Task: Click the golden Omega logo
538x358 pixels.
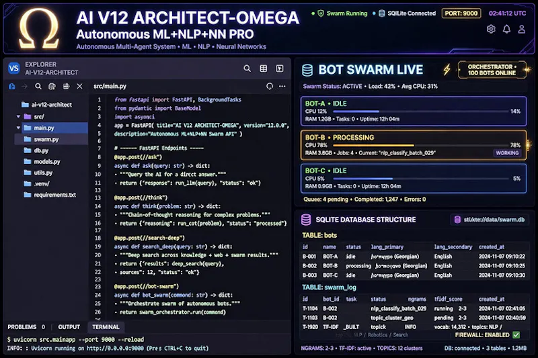Action: click(39, 28)
